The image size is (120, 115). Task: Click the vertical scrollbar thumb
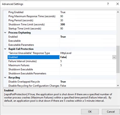118,59
